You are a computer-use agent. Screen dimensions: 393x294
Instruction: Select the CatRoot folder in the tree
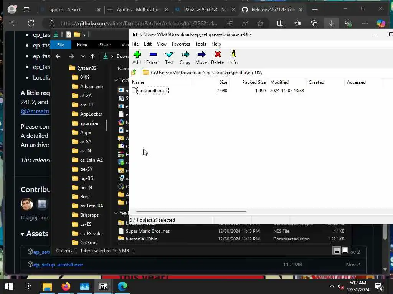click(x=84, y=242)
